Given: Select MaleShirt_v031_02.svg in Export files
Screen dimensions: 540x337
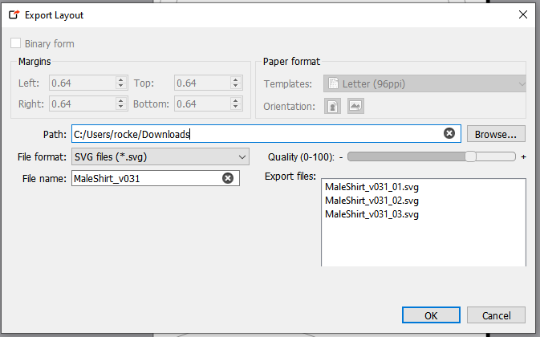Looking at the screenshot, I should point(372,201).
